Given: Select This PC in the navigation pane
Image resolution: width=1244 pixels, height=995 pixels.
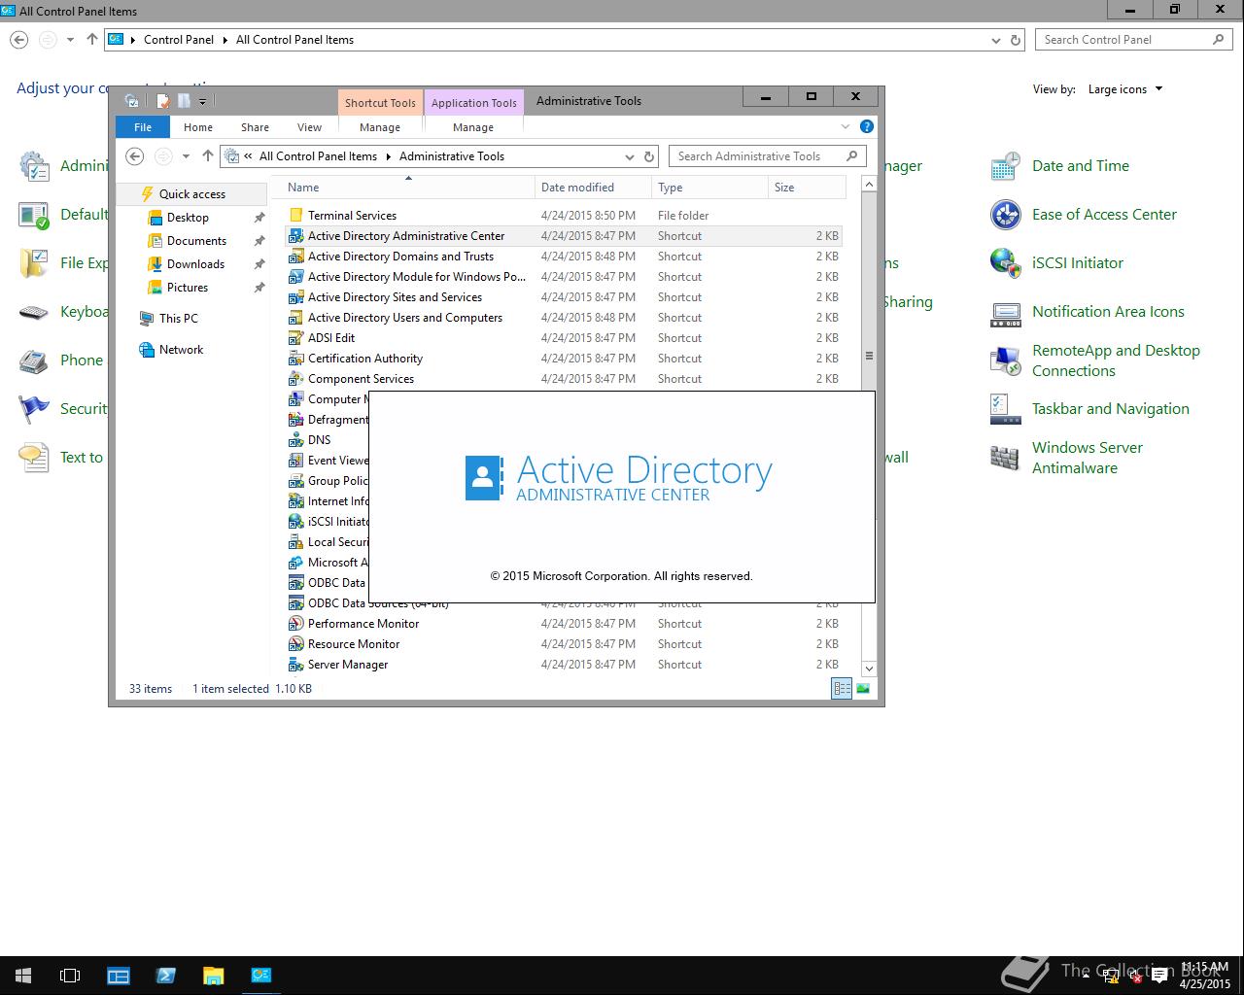Looking at the screenshot, I should pos(178,319).
